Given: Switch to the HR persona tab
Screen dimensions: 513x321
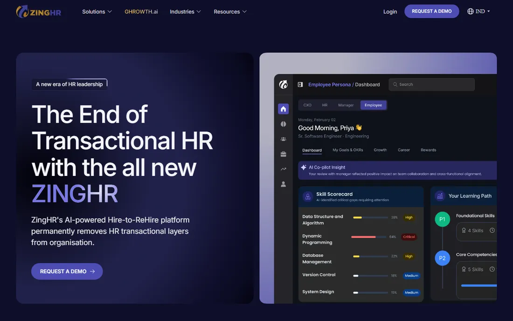Looking at the screenshot, I should click(x=325, y=105).
